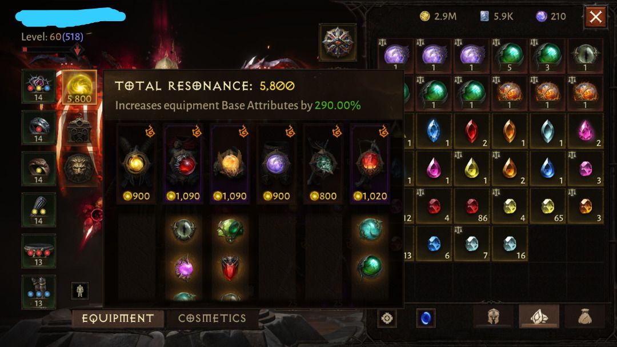Select the helmet slot rank 14

[39, 86]
